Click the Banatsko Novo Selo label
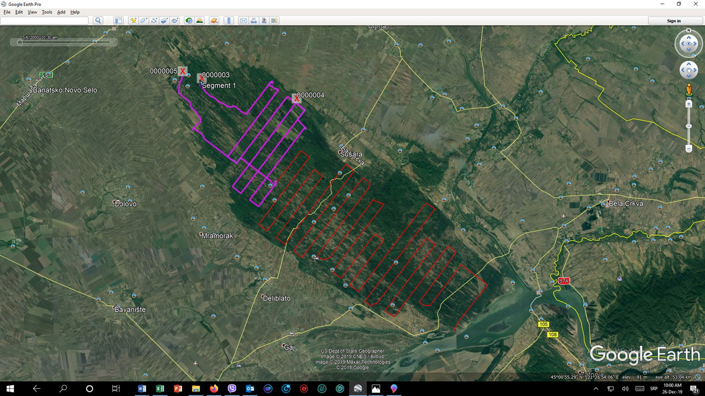705x396 pixels. [x=65, y=90]
